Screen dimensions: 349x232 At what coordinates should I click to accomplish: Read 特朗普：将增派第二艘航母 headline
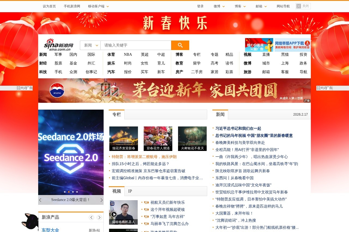coord(144,157)
